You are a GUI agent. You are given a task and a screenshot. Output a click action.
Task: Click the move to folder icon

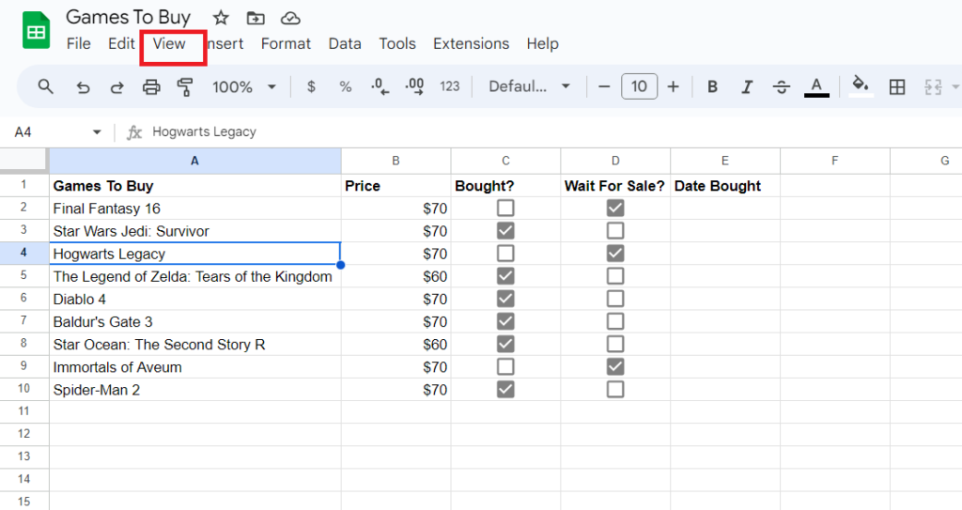point(256,18)
